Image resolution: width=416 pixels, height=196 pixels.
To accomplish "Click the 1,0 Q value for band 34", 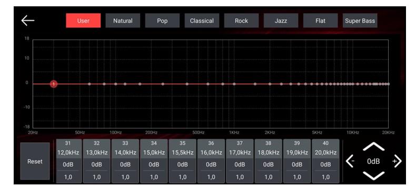I will (154, 177).
